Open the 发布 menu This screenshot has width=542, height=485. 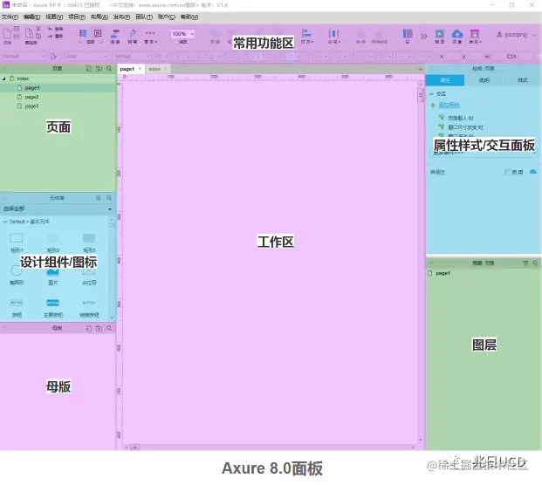[121, 17]
